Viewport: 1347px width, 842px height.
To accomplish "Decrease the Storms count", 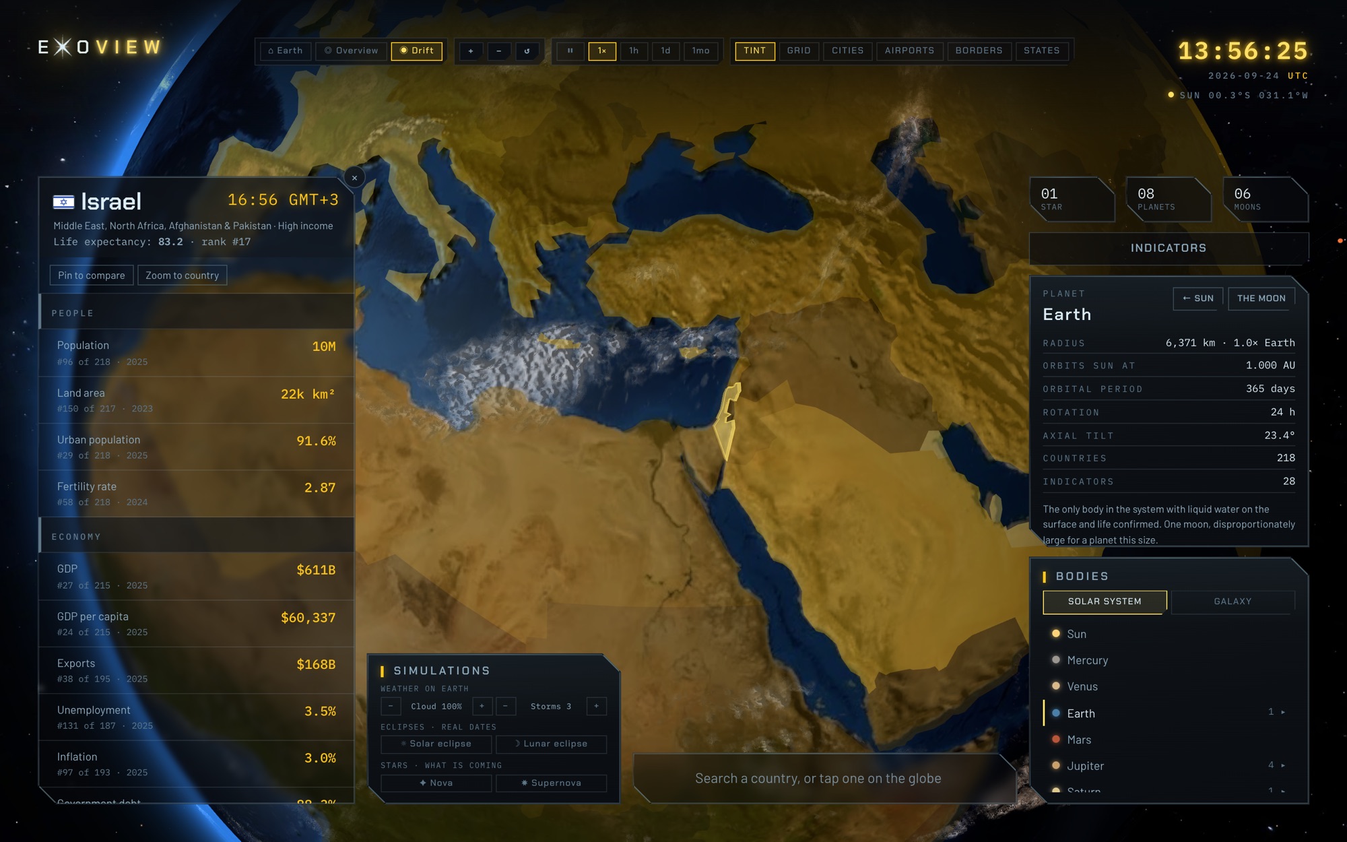I will point(506,706).
